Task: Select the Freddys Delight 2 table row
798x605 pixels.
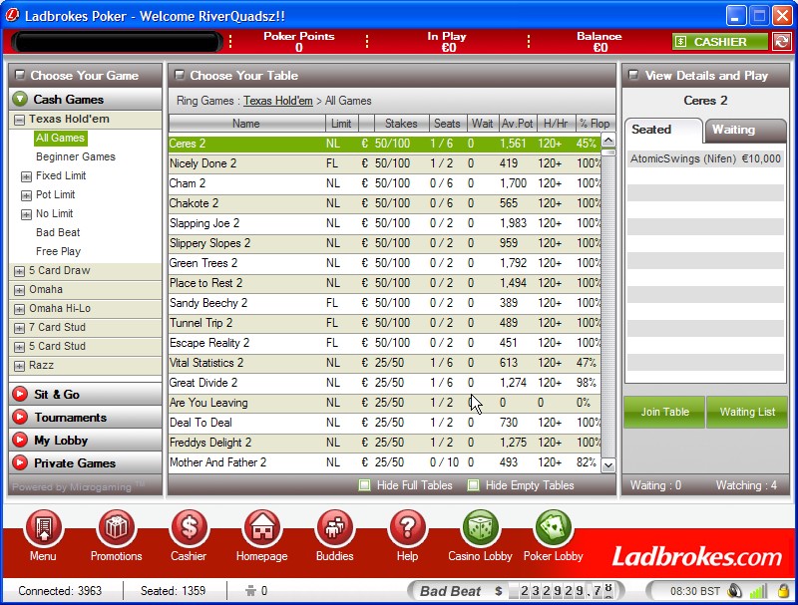Action: pos(385,443)
